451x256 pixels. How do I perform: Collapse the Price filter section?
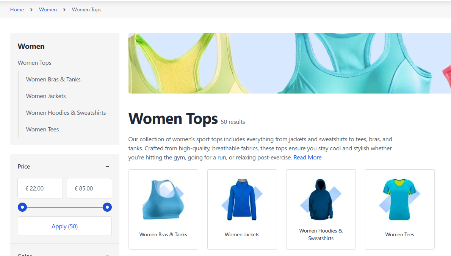click(x=107, y=166)
